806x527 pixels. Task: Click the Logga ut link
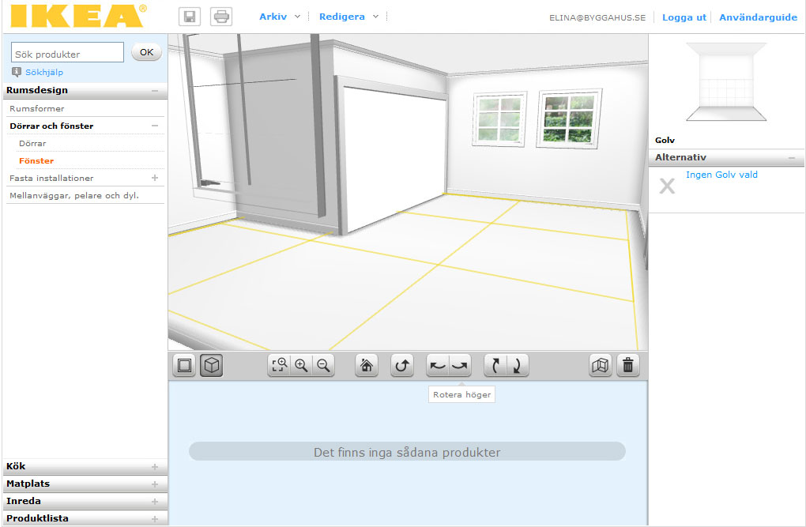point(684,17)
